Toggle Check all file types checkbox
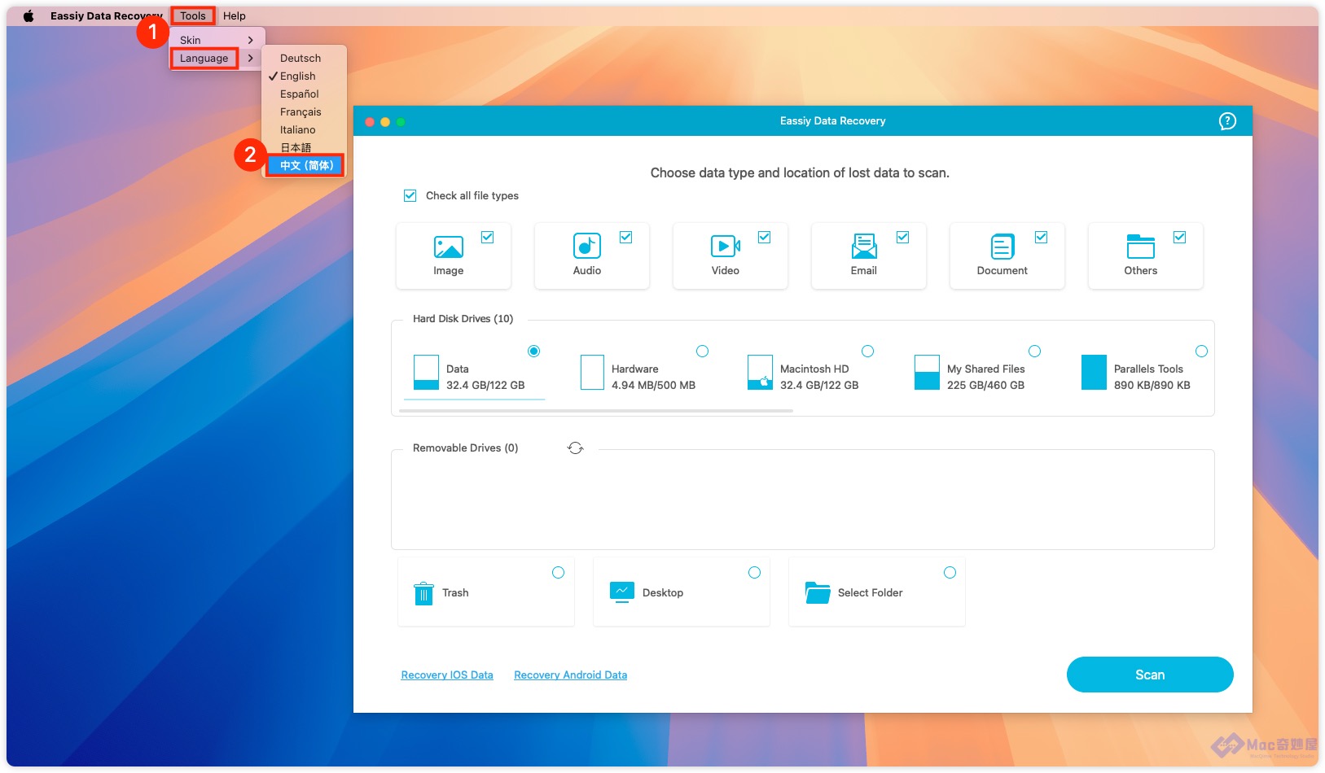This screenshot has height=773, width=1325. coord(410,196)
